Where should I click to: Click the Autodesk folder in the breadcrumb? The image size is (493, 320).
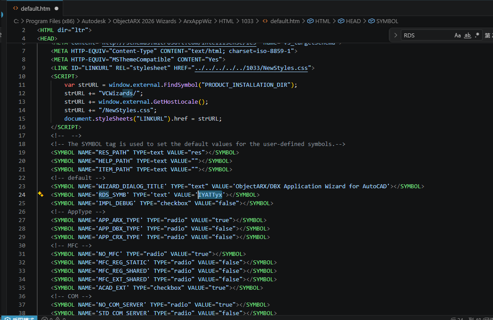point(94,21)
